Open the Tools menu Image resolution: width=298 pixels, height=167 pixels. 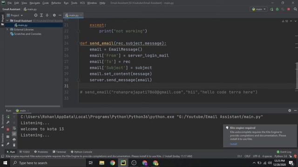74,3
